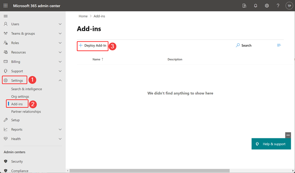
Task: Open the filter list options icon
Action: (279, 45)
